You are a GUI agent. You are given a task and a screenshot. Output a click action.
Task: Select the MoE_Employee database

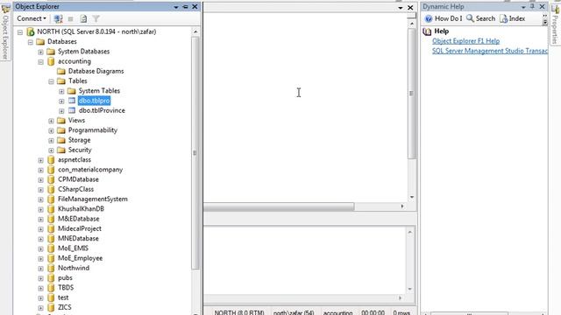click(80, 258)
